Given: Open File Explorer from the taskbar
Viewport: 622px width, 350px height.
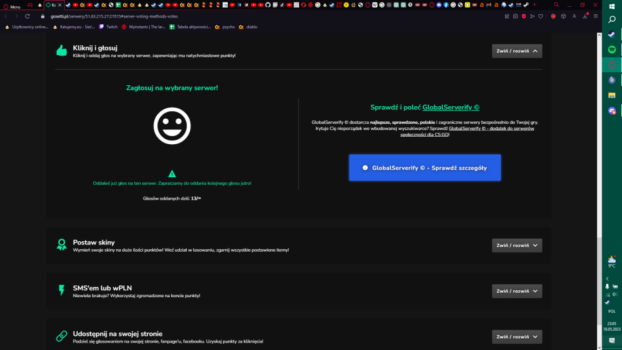Looking at the screenshot, I should (x=611, y=96).
